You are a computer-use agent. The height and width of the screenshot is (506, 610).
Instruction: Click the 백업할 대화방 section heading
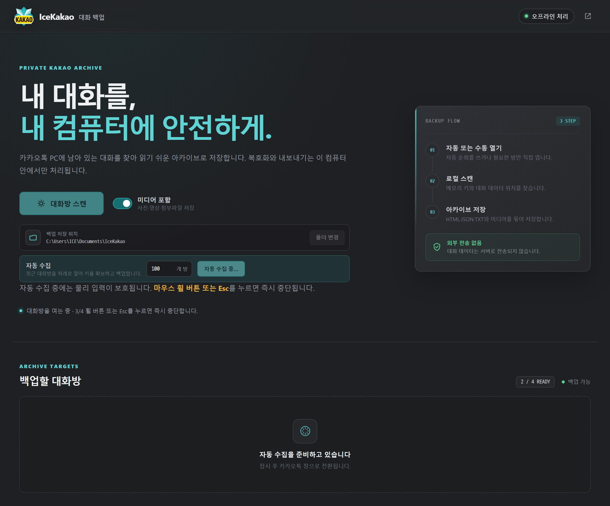click(50, 381)
